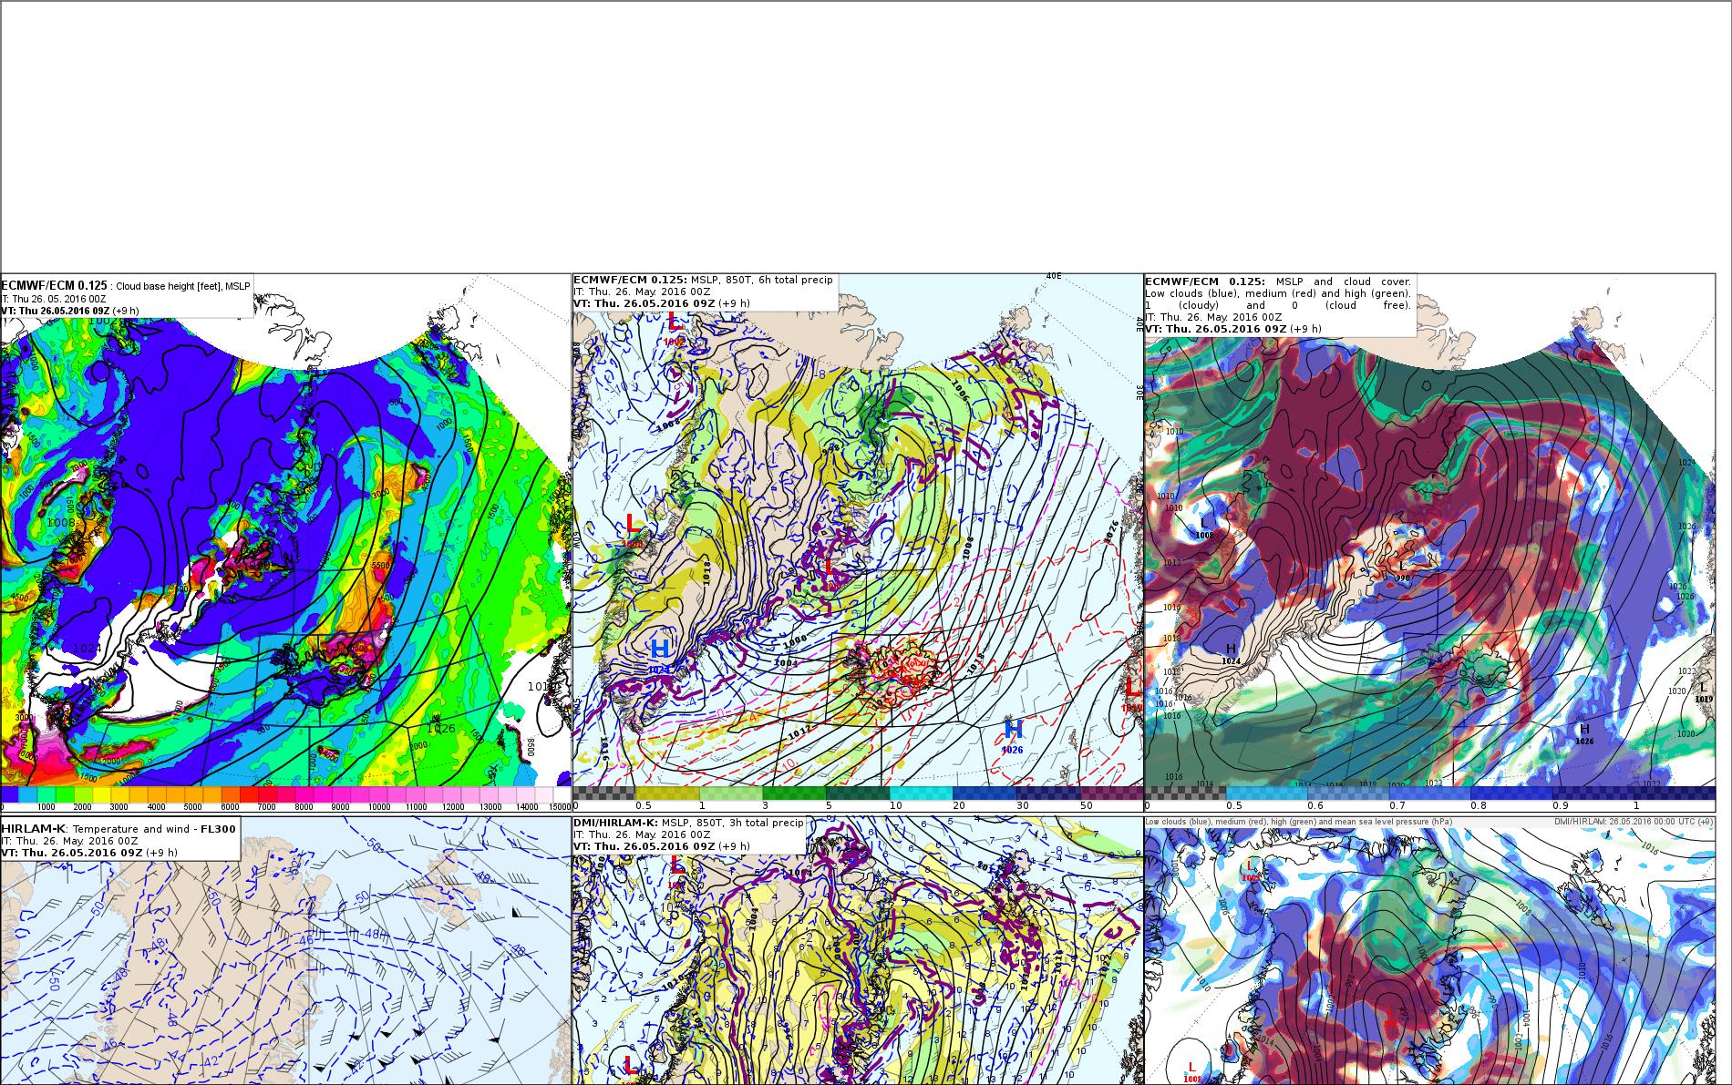Click the red L at top of HIRLAM clouds map
1732x1085 pixels.
pyautogui.click(x=1251, y=868)
